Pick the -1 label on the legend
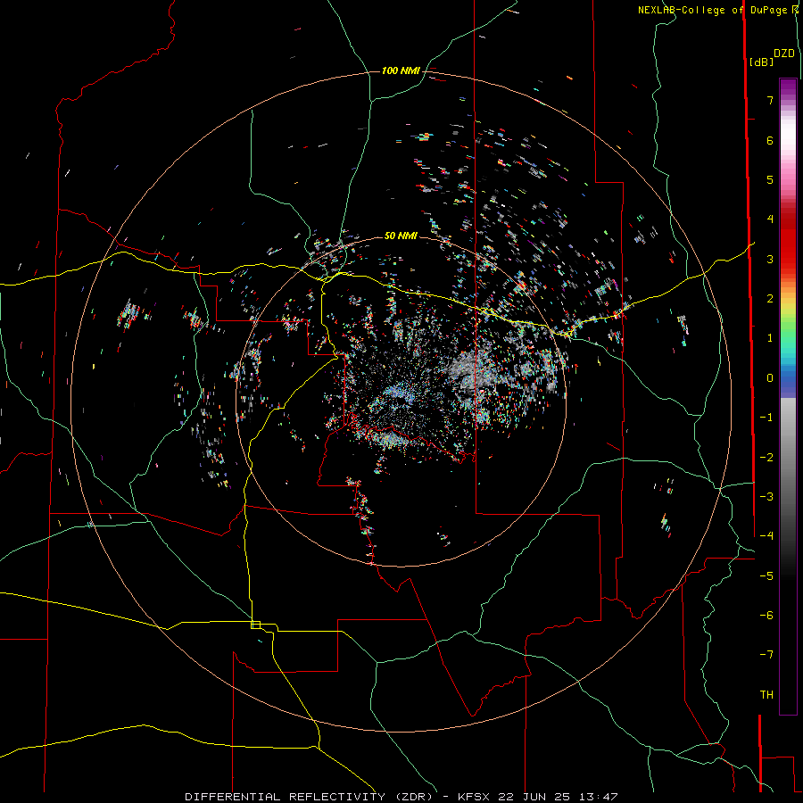803x803 pixels. pyautogui.click(x=766, y=418)
